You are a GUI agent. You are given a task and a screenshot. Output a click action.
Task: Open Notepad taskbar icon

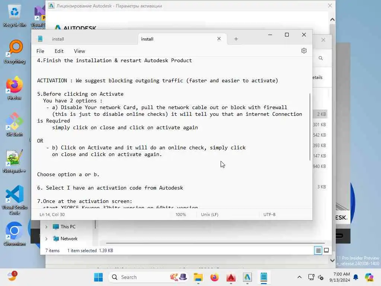(x=264, y=277)
